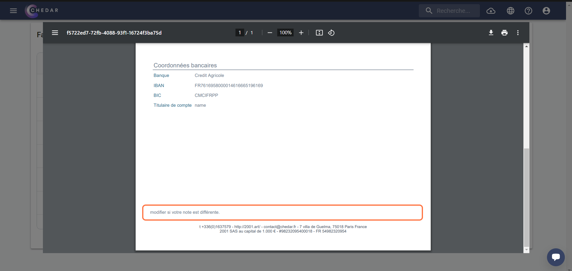Open the cloud download icon
Image resolution: width=572 pixels, height=271 pixels.
point(491,11)
